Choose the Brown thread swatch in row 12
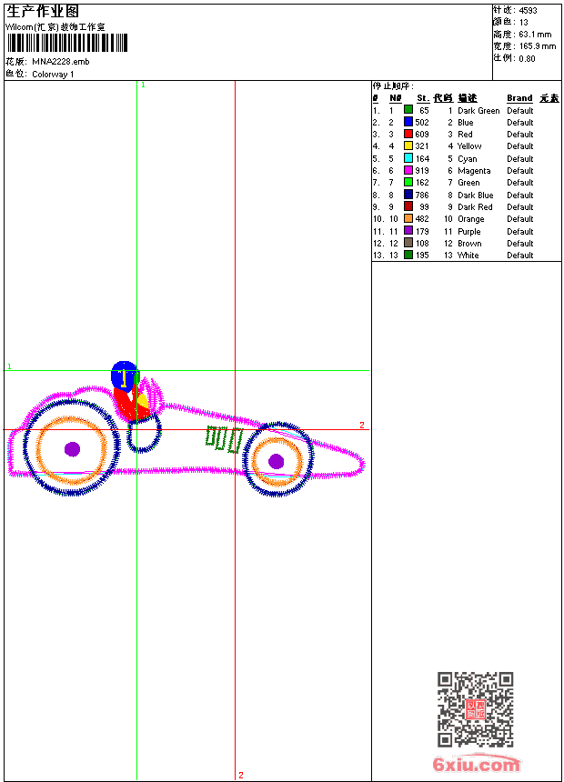The width and height of the screenshot is (564, 782). tap(408, 243)
